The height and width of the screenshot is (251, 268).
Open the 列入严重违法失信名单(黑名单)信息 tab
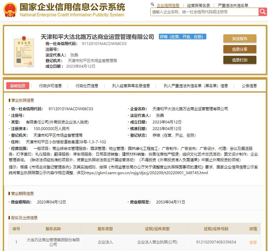coord(196,86)
